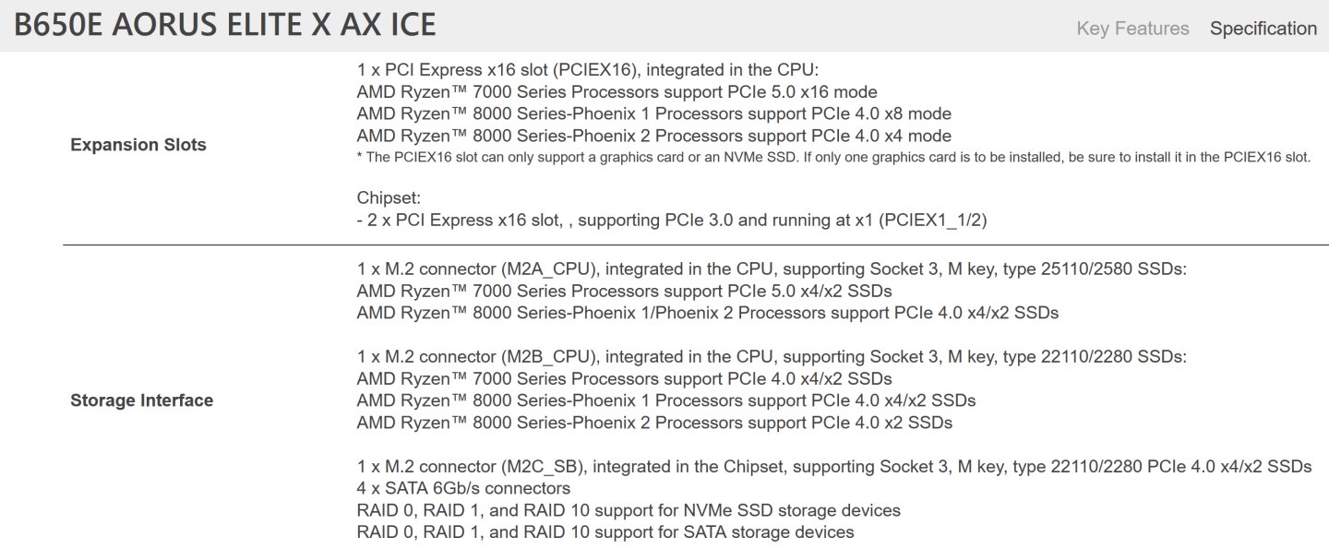Click the M2C_SB connector line
This screenshot has width=1329, height=549.
click(833, 467)
